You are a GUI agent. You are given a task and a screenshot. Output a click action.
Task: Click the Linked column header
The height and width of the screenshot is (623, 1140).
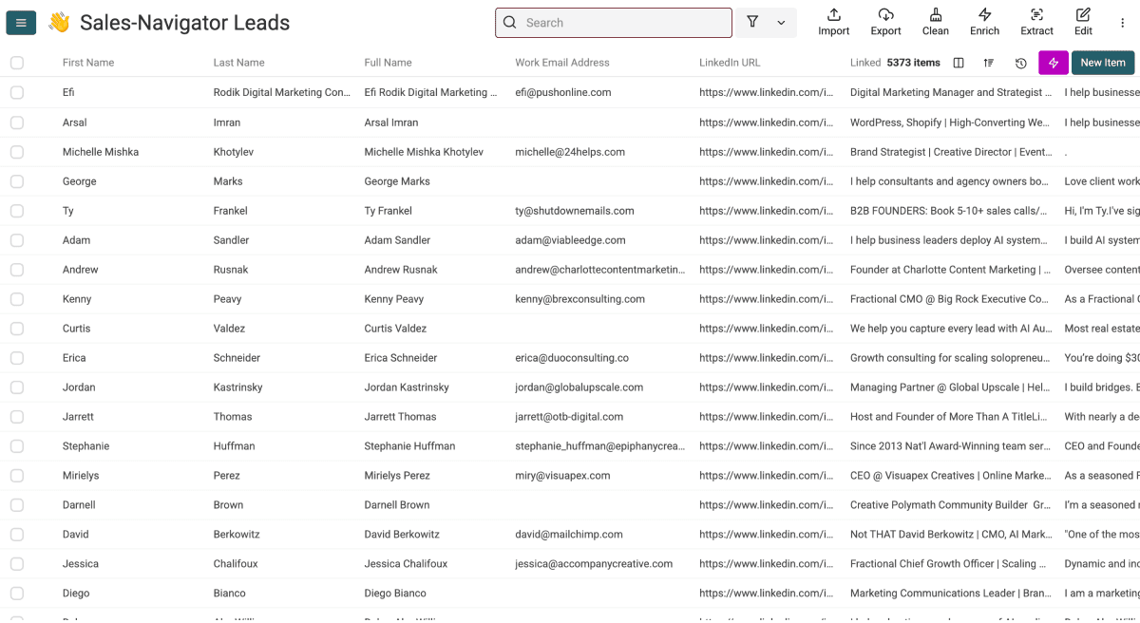click(x=865, y=63)
